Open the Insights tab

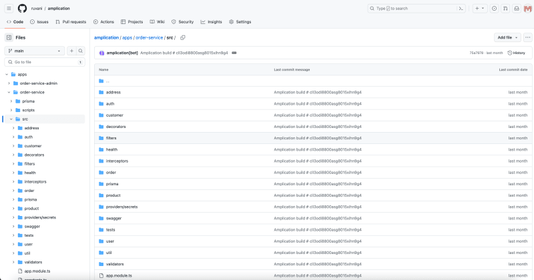coord(211,22)
